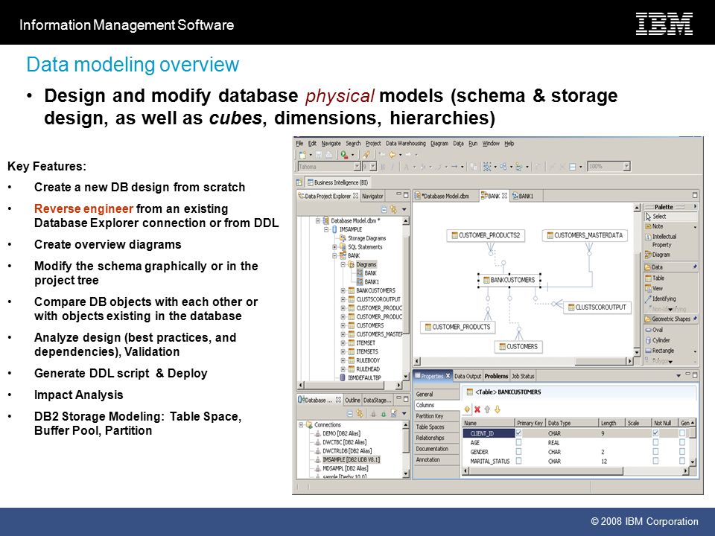The height and width of the screenshot is (536, 715).
Task: Open the Tahoma font dropdown
Action: (357, 167)
